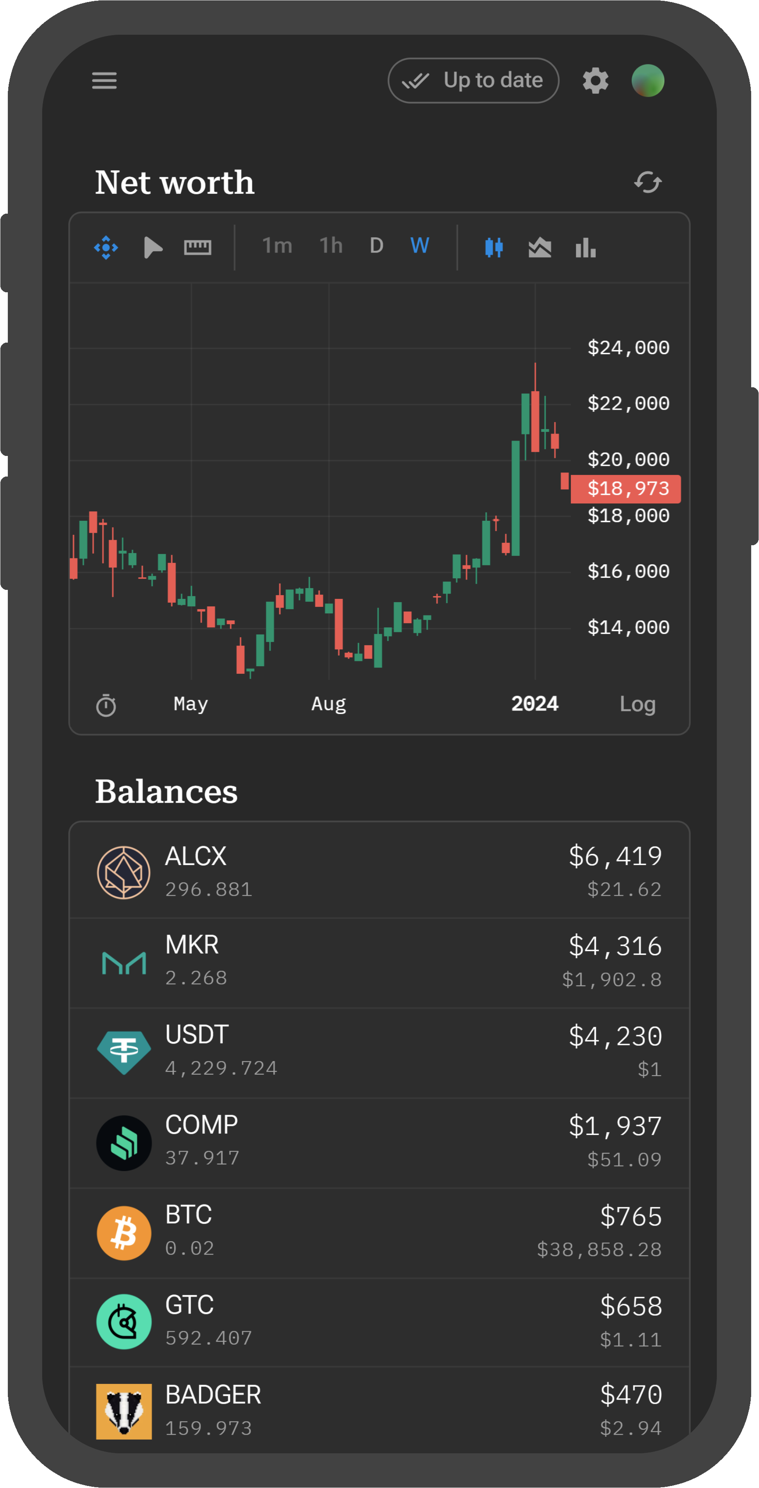
Task: Set chart interval to 1m
Action: pos(277,246)
